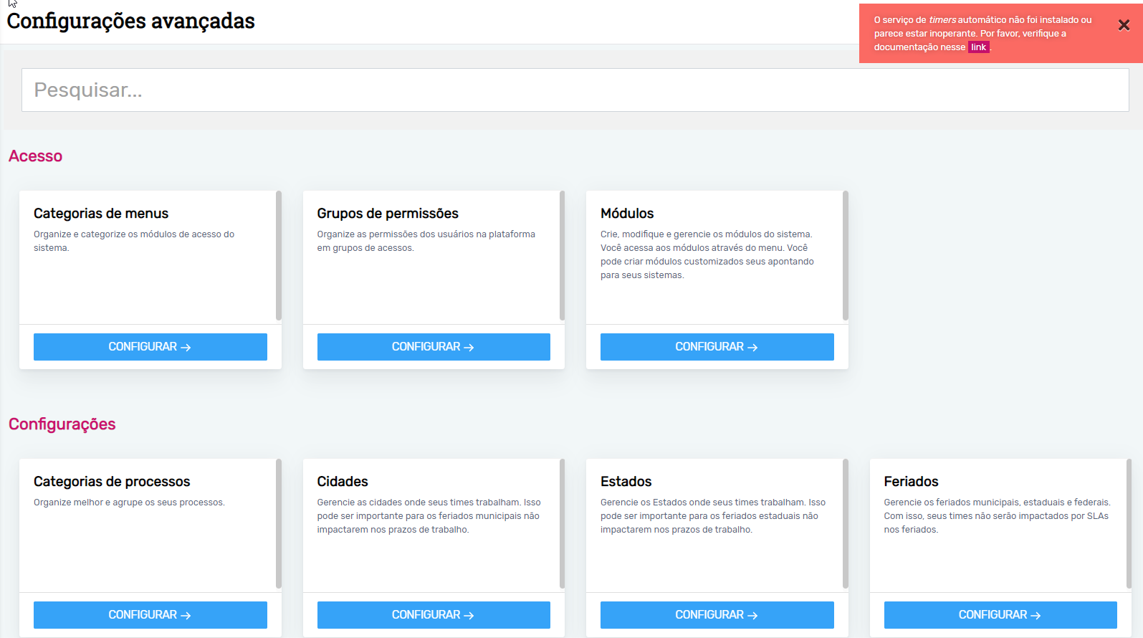Select the Acesso section heading
The image size is (1143, 638).
(35, 156)
